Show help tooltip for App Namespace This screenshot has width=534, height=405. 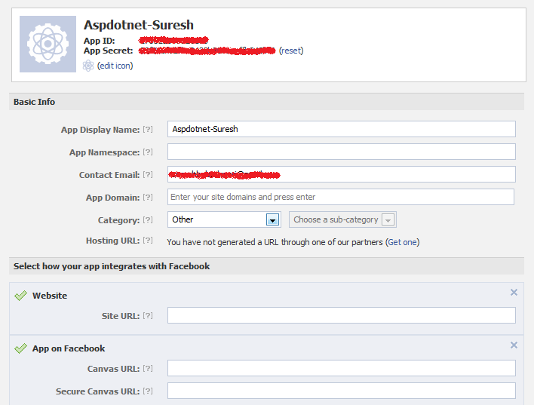click(148, 152)
